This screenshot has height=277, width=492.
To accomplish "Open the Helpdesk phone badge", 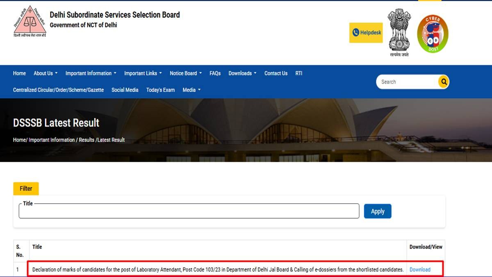I will tap(366, 33).
